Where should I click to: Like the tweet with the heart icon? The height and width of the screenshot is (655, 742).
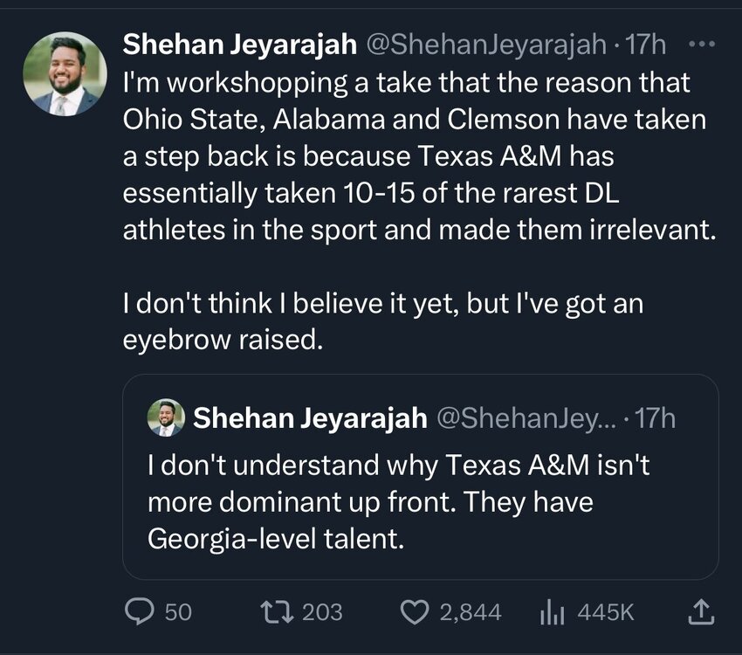(416, 612)
